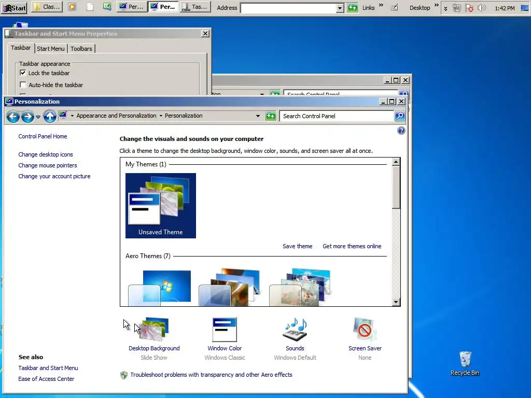
Task: Go forward in the Personalization window
Action: click(28, 117)
